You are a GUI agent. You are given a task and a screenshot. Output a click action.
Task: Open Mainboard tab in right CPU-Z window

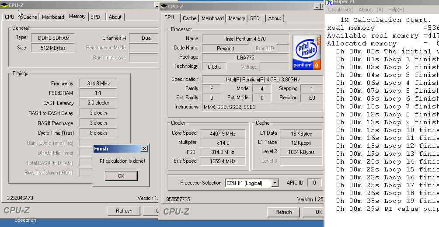coord(213,18)
